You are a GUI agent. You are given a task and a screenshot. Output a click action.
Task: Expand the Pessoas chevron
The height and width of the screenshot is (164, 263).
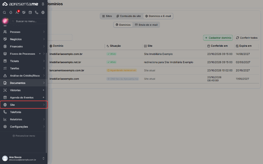44,32
